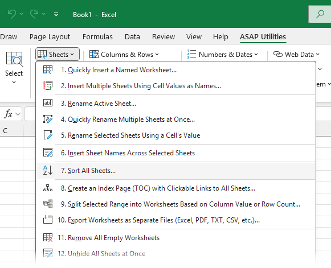Choose Quickly Rename Multiple Sheets at Once

coord(175,119)
